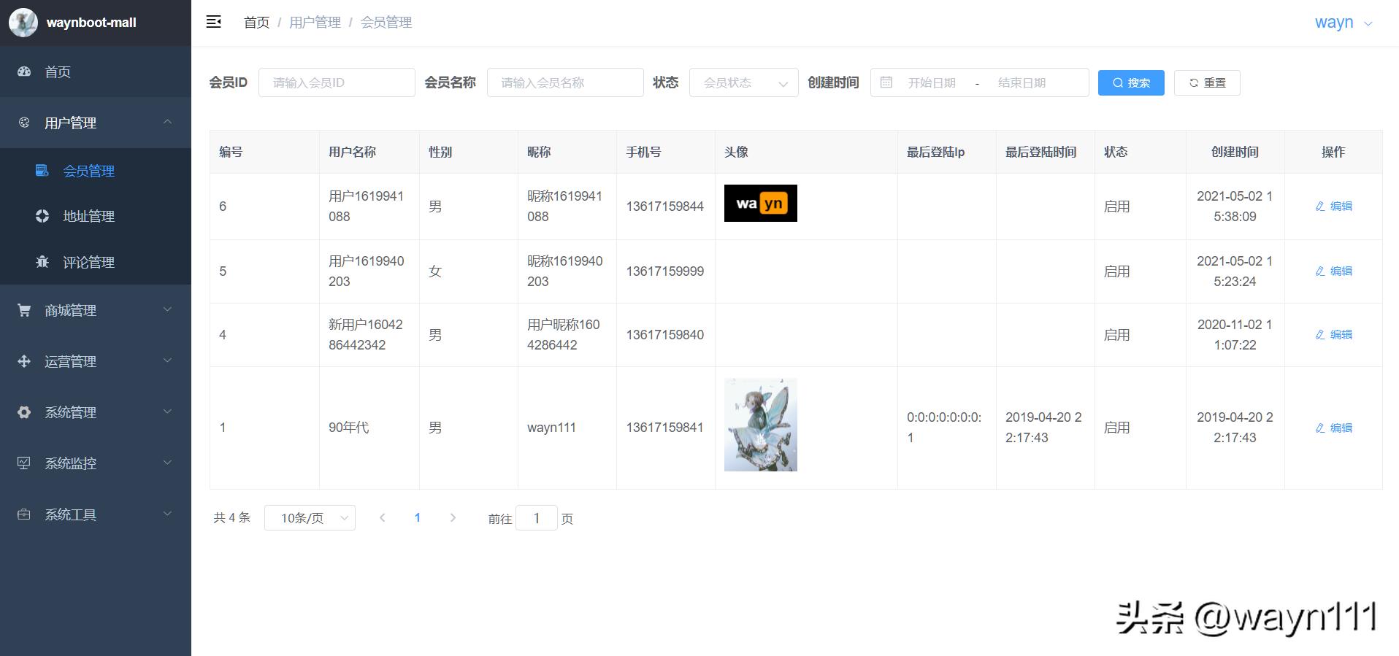Viewport: 1399px width, 656px height.
Task: Click the calendar icon in date range field
Action: (886, 82)
